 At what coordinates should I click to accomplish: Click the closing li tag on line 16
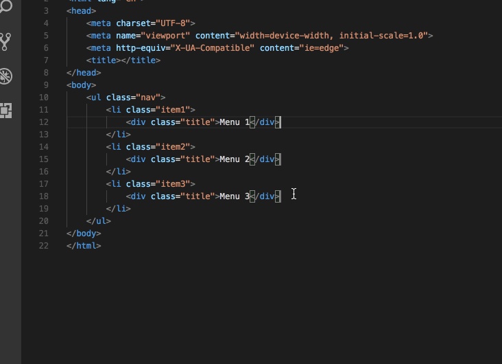(119, 172)
